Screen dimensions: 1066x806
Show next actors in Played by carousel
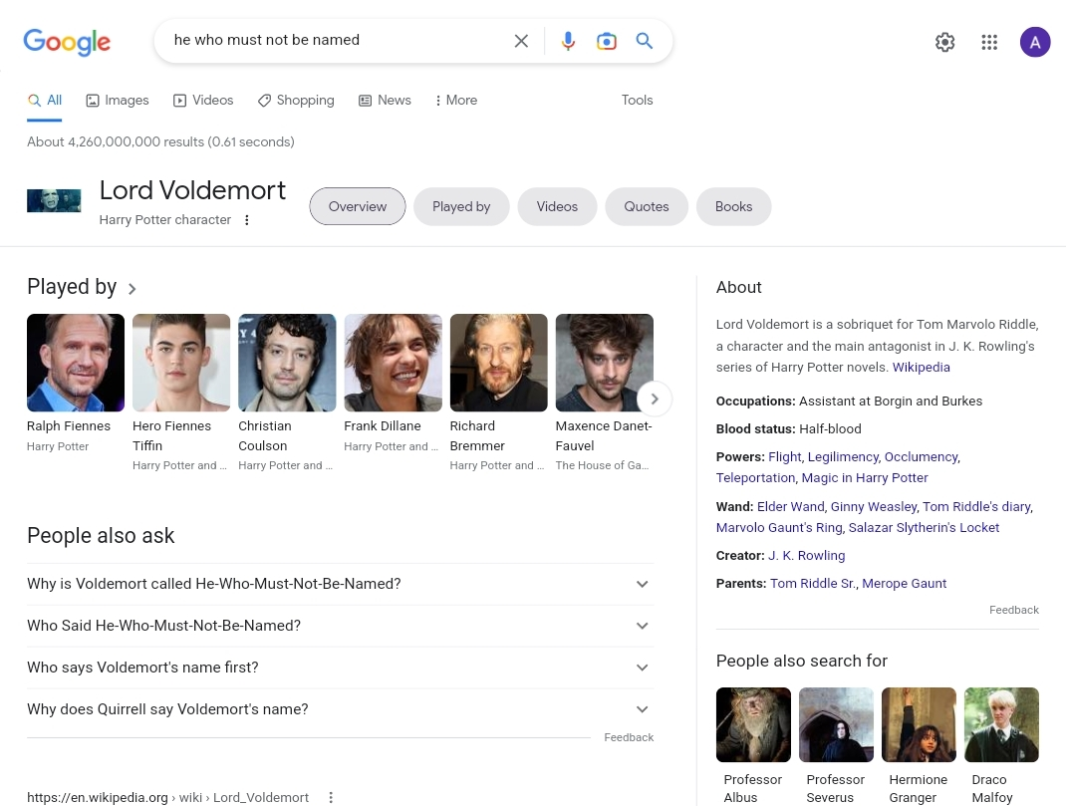(x=654, y=399)
